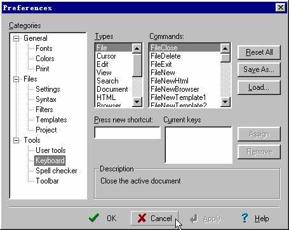Click Types list scroll up arrow

[137, 48]
